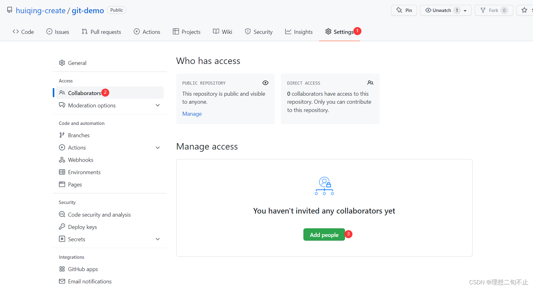The width and height of the screenshot is (533, 288).
Task: Click the repository icon beside huiqing-create
Action: coord(10,10)
